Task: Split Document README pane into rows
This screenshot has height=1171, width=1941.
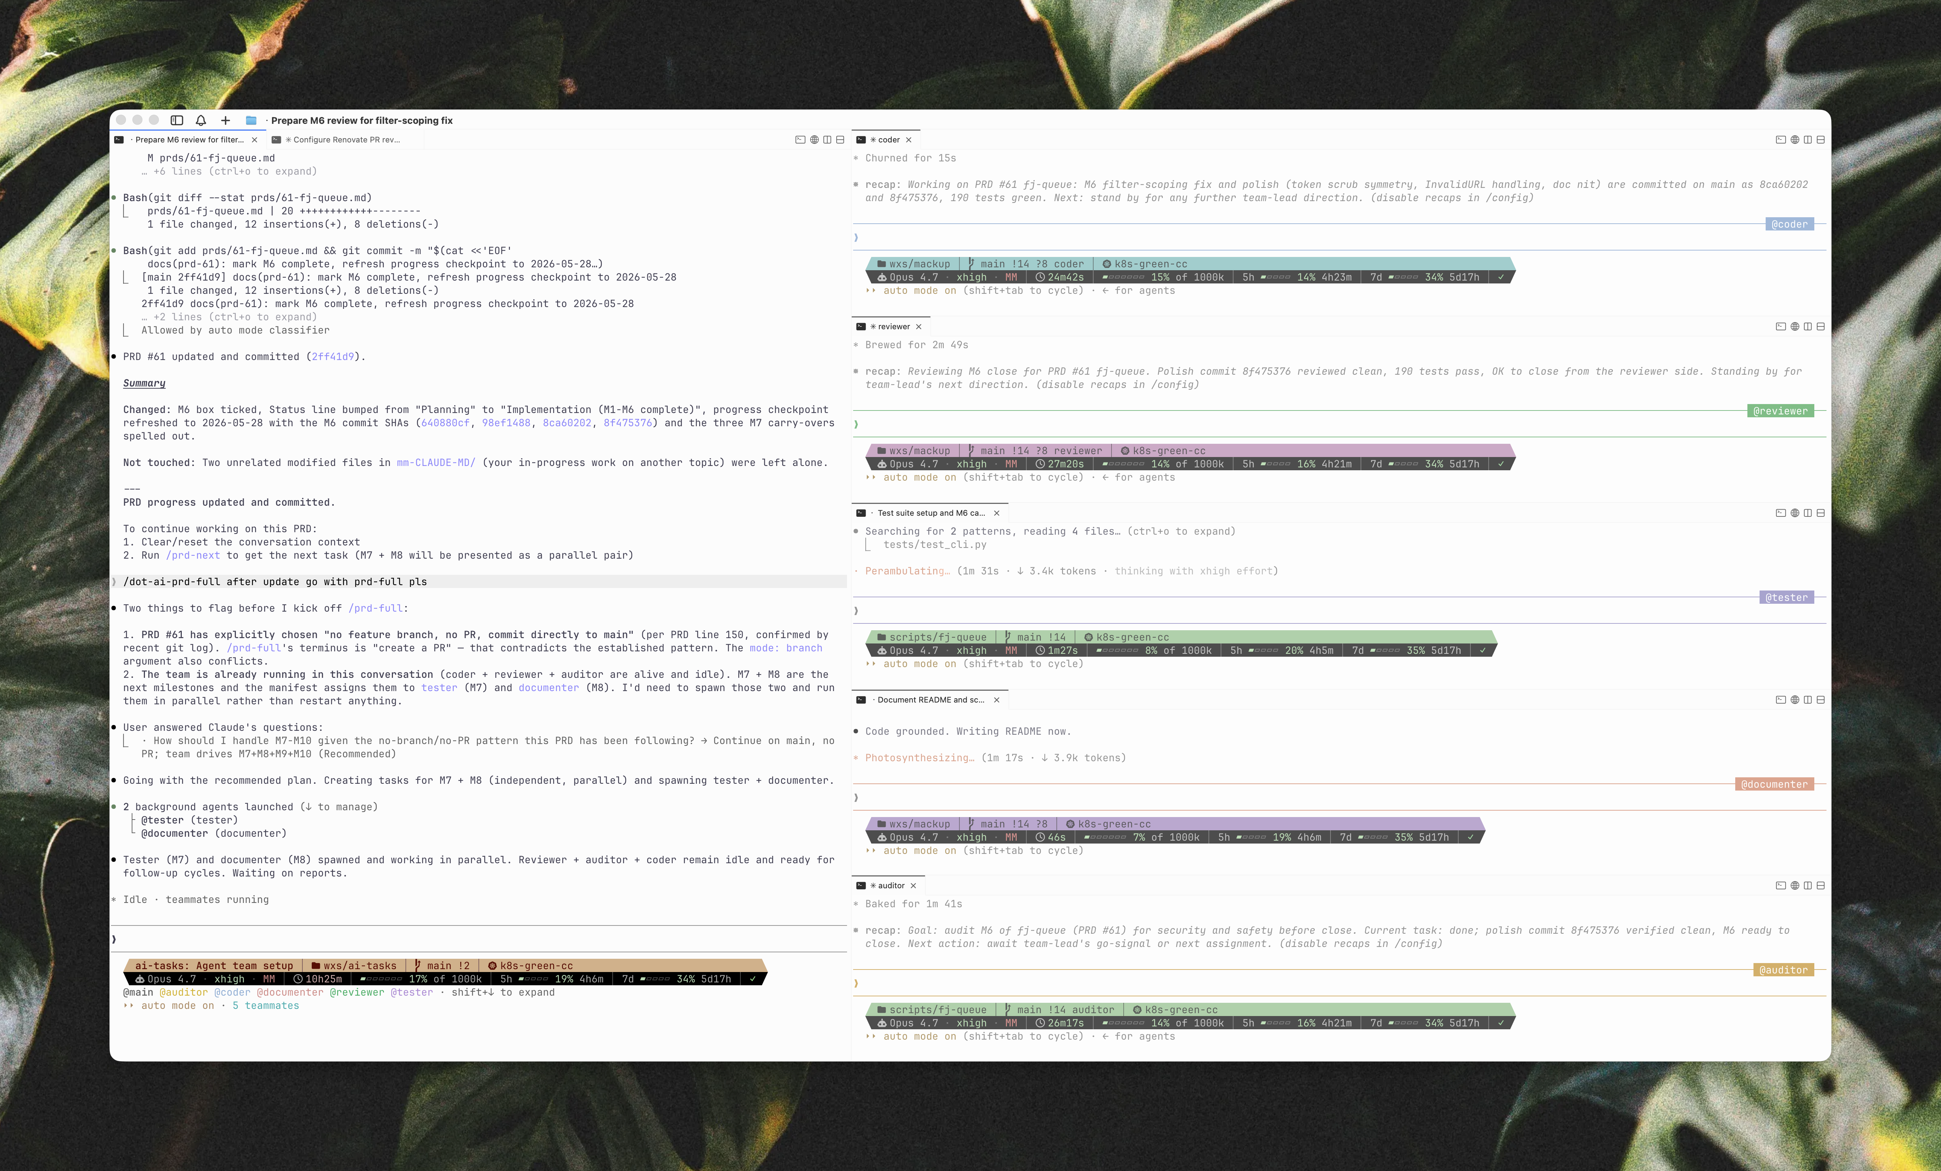Action: coord(1820,700)
